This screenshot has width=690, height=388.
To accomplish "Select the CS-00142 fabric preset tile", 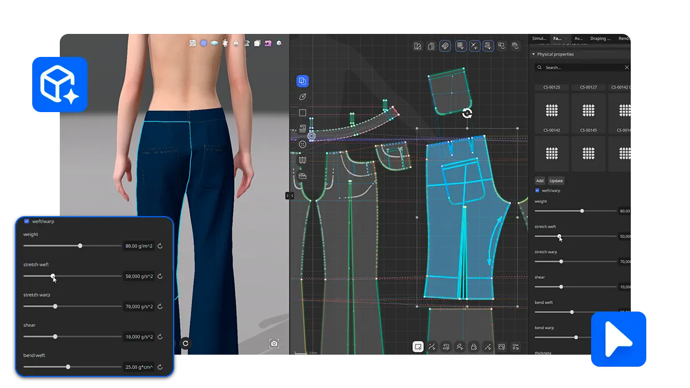I will pos(551,113).
